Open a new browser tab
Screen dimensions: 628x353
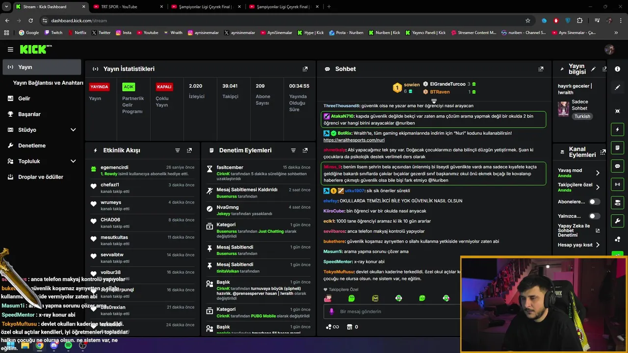[329, 7]
